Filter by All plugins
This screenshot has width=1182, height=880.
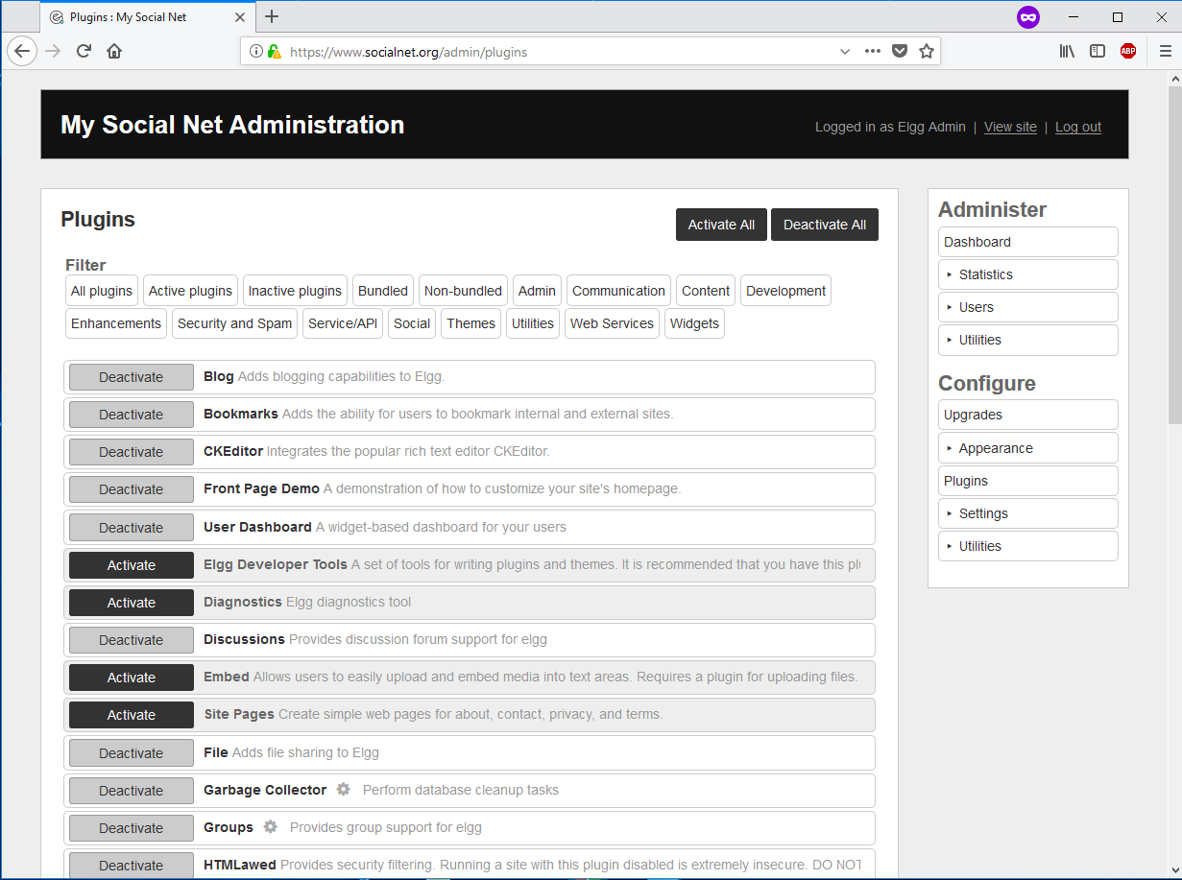click(x=102, y=291)
